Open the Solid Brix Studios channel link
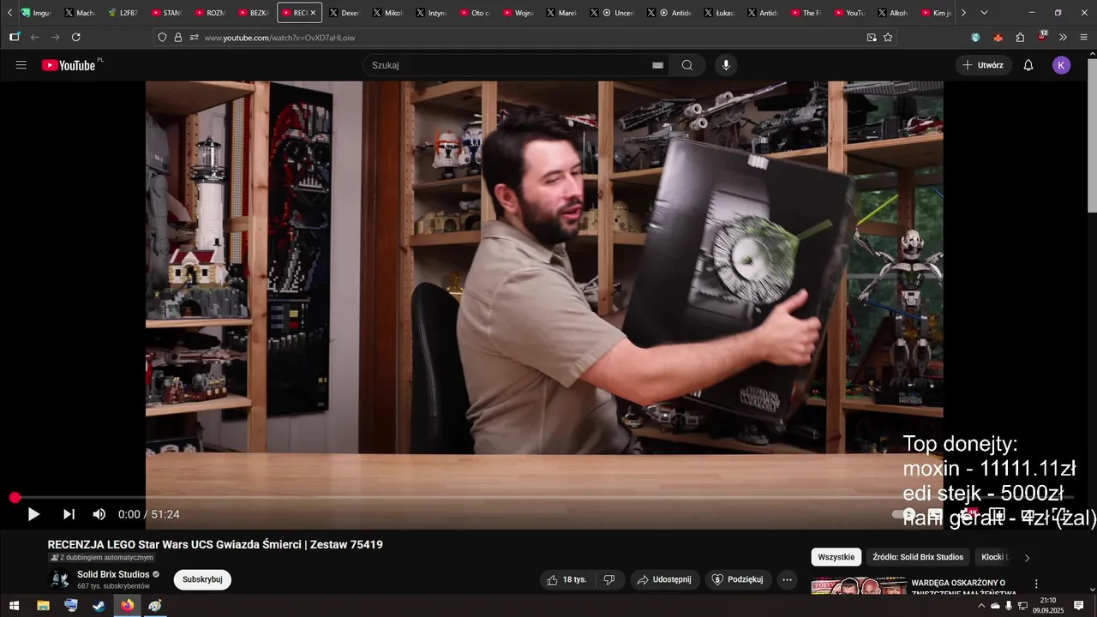The image size is (1097, 617). pos(113,574)
